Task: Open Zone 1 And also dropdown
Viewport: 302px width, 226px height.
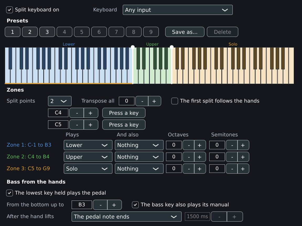Action: click(139, 145)
